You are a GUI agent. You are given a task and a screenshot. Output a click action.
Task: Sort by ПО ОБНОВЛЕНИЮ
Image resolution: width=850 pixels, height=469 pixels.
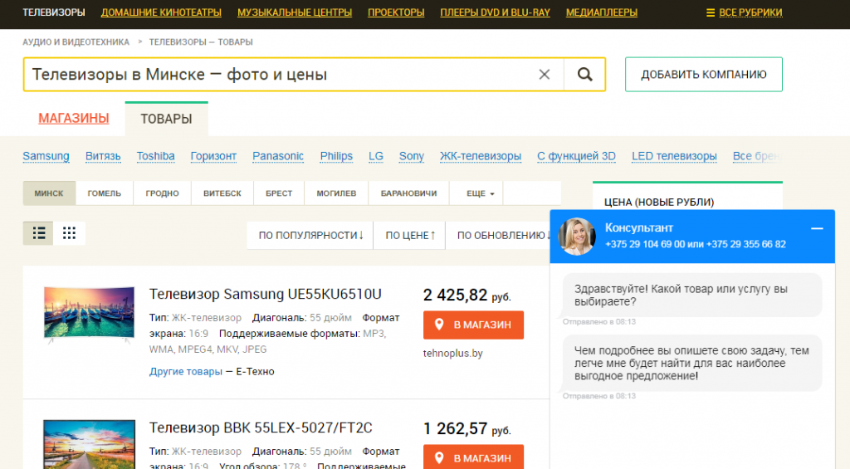(502, 235)
